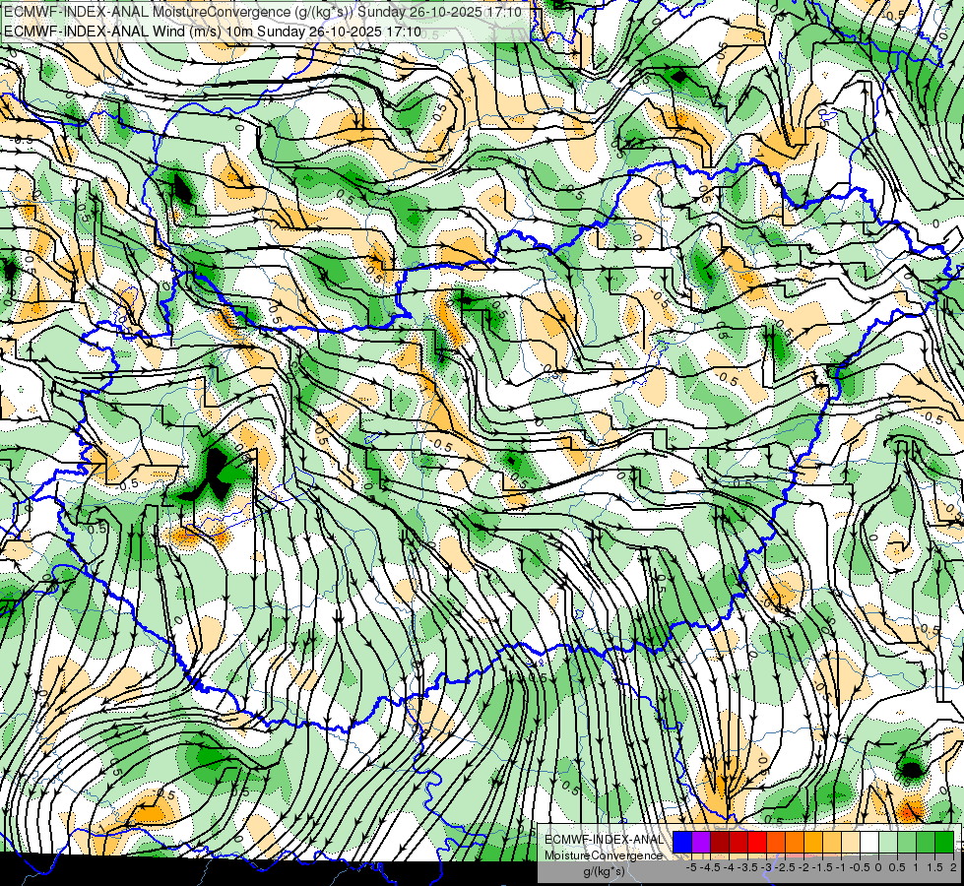Click the '-4.5' tick label on legend
The image size is (964, 886).
[710, 867]
